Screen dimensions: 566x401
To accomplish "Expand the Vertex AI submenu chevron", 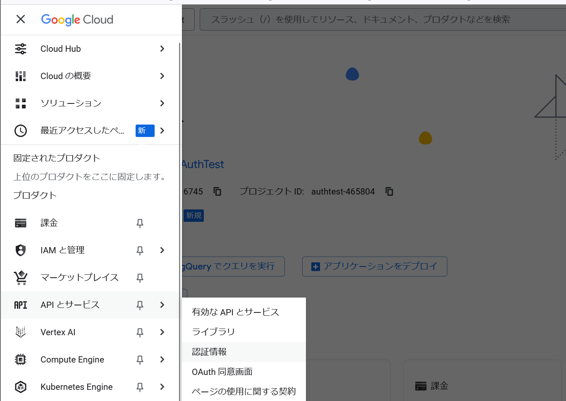I will 162,332.
